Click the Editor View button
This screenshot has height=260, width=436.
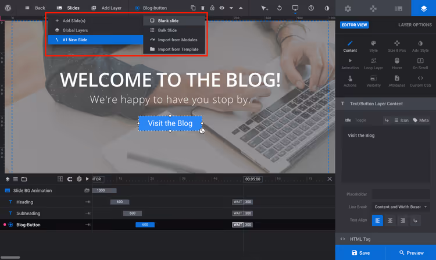click(354, 25)
